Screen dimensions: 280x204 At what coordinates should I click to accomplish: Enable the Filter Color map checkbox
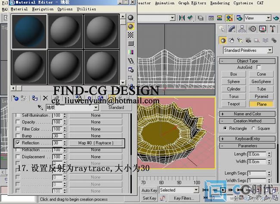[18, 129]
